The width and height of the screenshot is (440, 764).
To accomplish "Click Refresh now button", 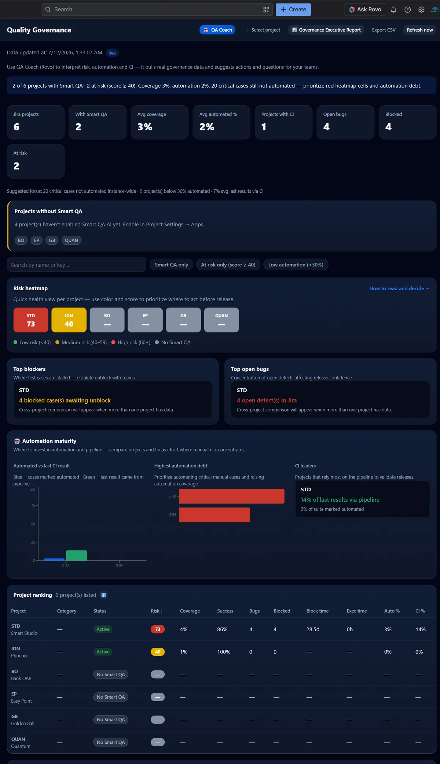I will [x=420, y=30].
